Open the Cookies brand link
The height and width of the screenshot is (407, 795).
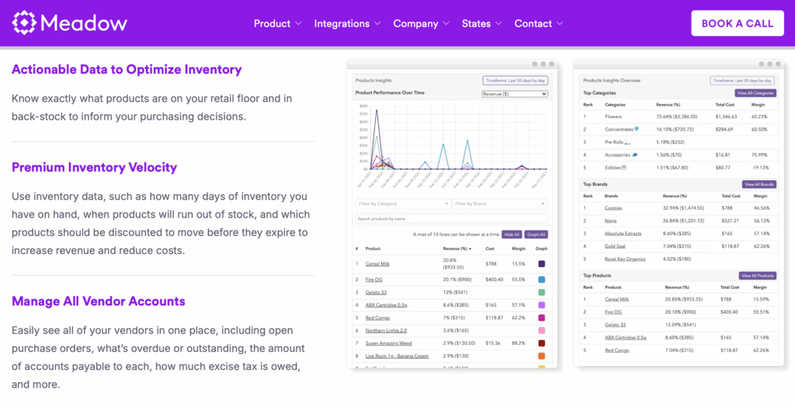click(x=614, y=208)
